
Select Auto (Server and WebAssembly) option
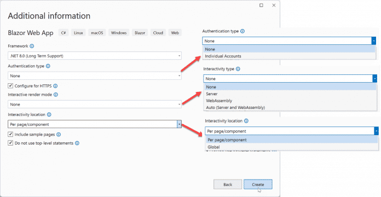[x=290, y=107]
